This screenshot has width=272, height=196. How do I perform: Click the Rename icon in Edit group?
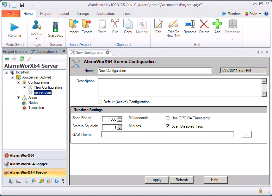click(190, 24)
